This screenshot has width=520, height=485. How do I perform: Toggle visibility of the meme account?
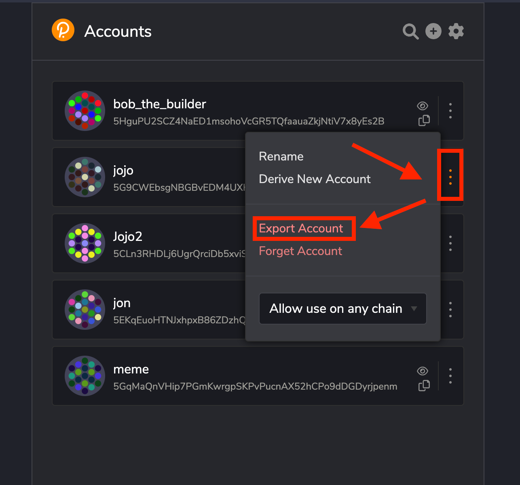point(423,371)
